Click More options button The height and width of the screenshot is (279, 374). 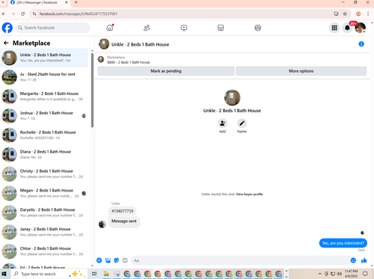click(x=301, y=71)
